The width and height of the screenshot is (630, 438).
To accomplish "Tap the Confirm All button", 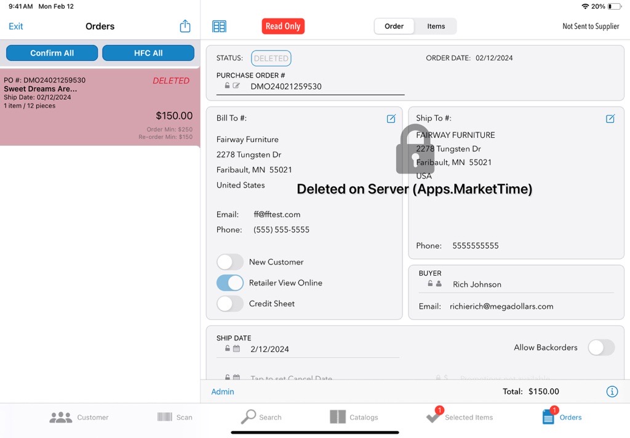I will coord(52,53).
